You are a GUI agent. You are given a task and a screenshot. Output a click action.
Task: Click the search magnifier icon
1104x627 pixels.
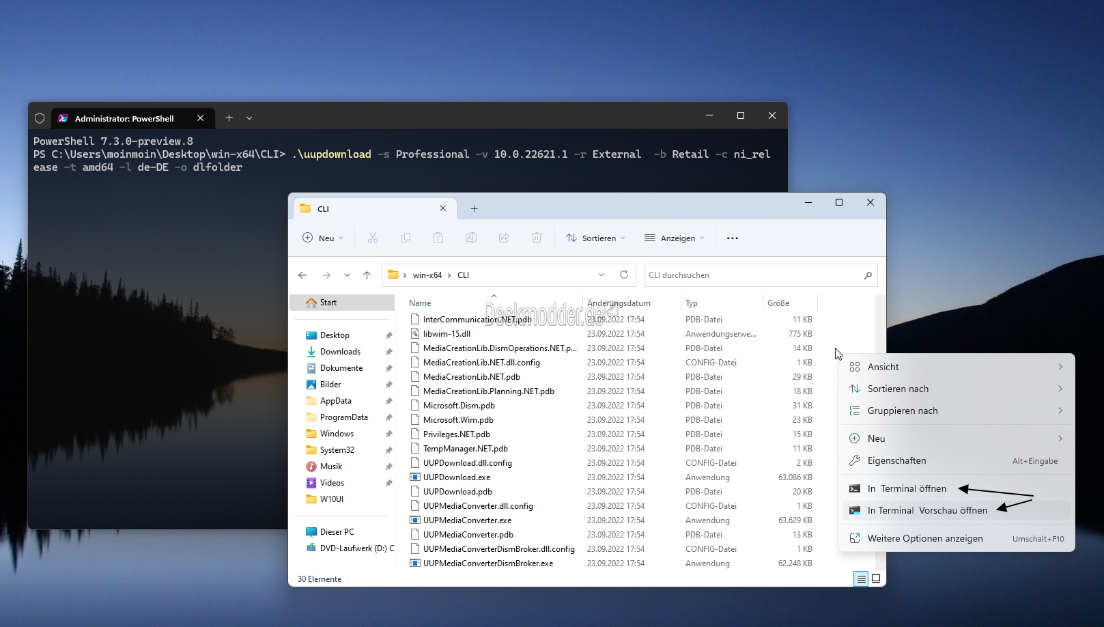coord(868,275)
